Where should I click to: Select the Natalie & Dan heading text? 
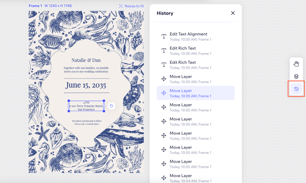(x=86, y=60)
